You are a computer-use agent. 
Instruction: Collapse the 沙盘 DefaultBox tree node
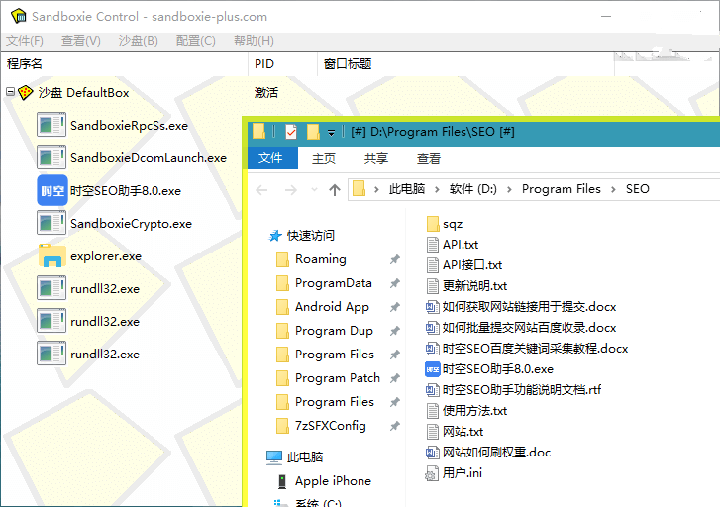click(x=10, y=93)
